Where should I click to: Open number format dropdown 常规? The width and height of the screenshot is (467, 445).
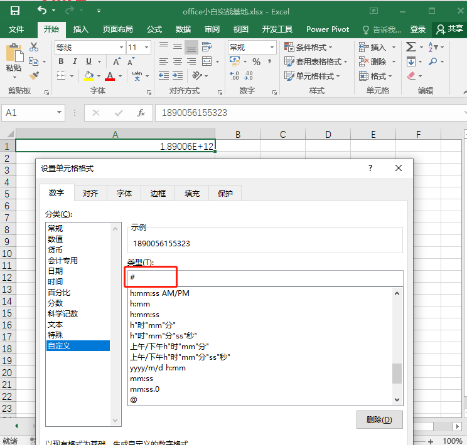click(x=272, y=47)
